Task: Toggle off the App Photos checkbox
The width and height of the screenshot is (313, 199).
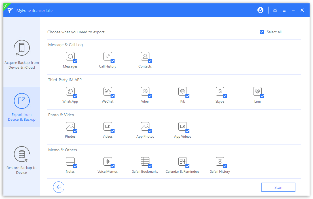Action: [150, 131]
